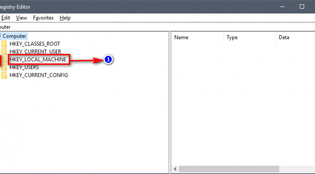The height and width of the screenshot is (174, 315).
Task: Select HKEY_USERS key
Action: click(x=24, y=67)
